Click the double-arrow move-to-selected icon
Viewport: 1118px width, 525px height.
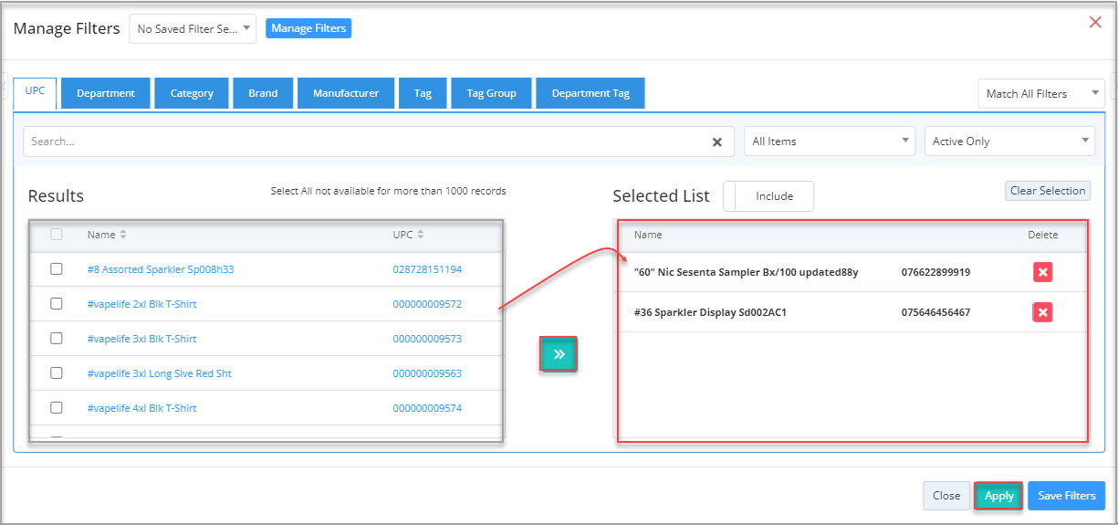pos(559,354)
